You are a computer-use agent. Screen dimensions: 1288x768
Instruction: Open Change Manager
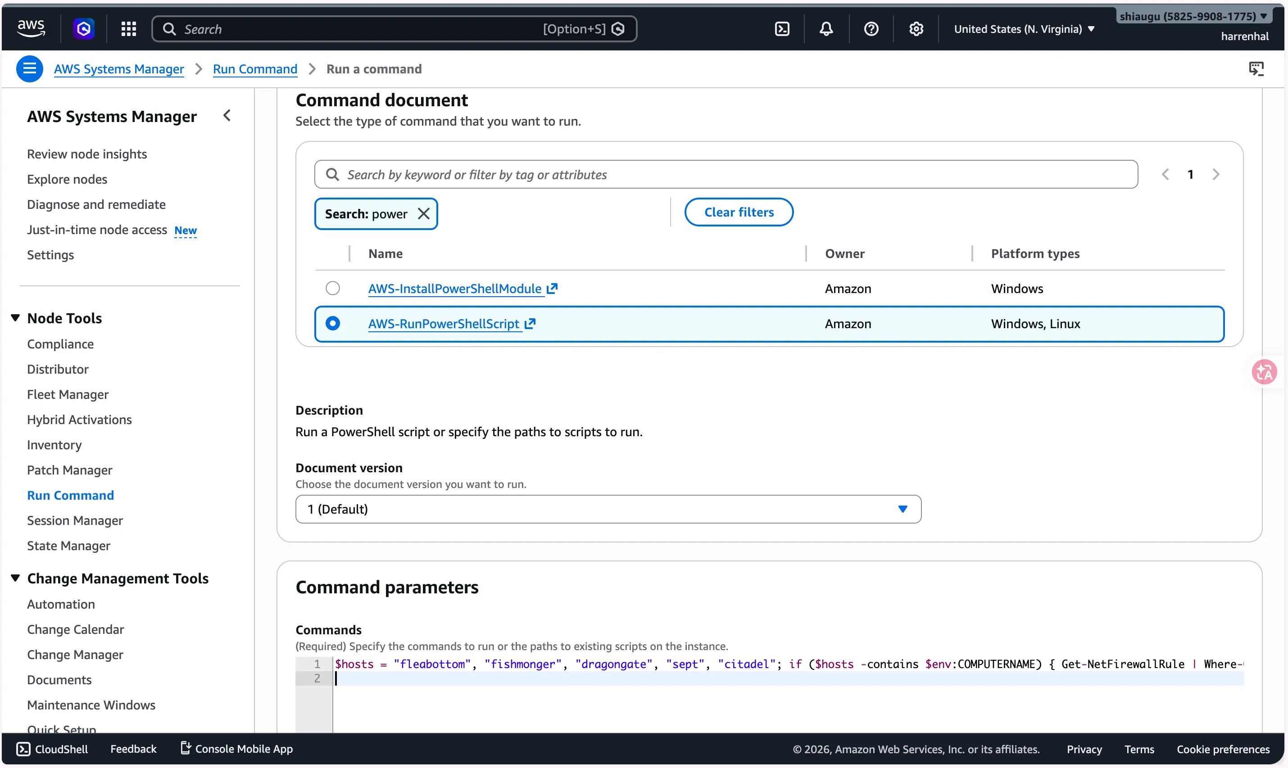coord(75,655)
